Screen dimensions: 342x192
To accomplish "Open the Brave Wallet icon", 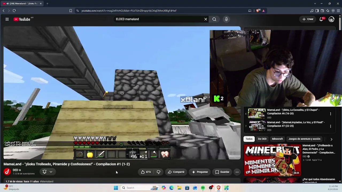I will point(322,11).
